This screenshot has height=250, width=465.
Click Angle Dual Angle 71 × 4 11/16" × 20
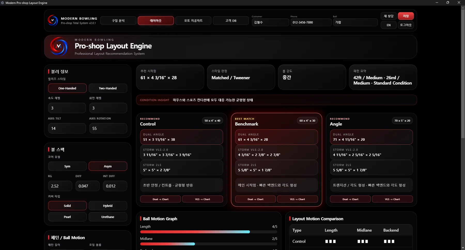click(x=371, y=137)
